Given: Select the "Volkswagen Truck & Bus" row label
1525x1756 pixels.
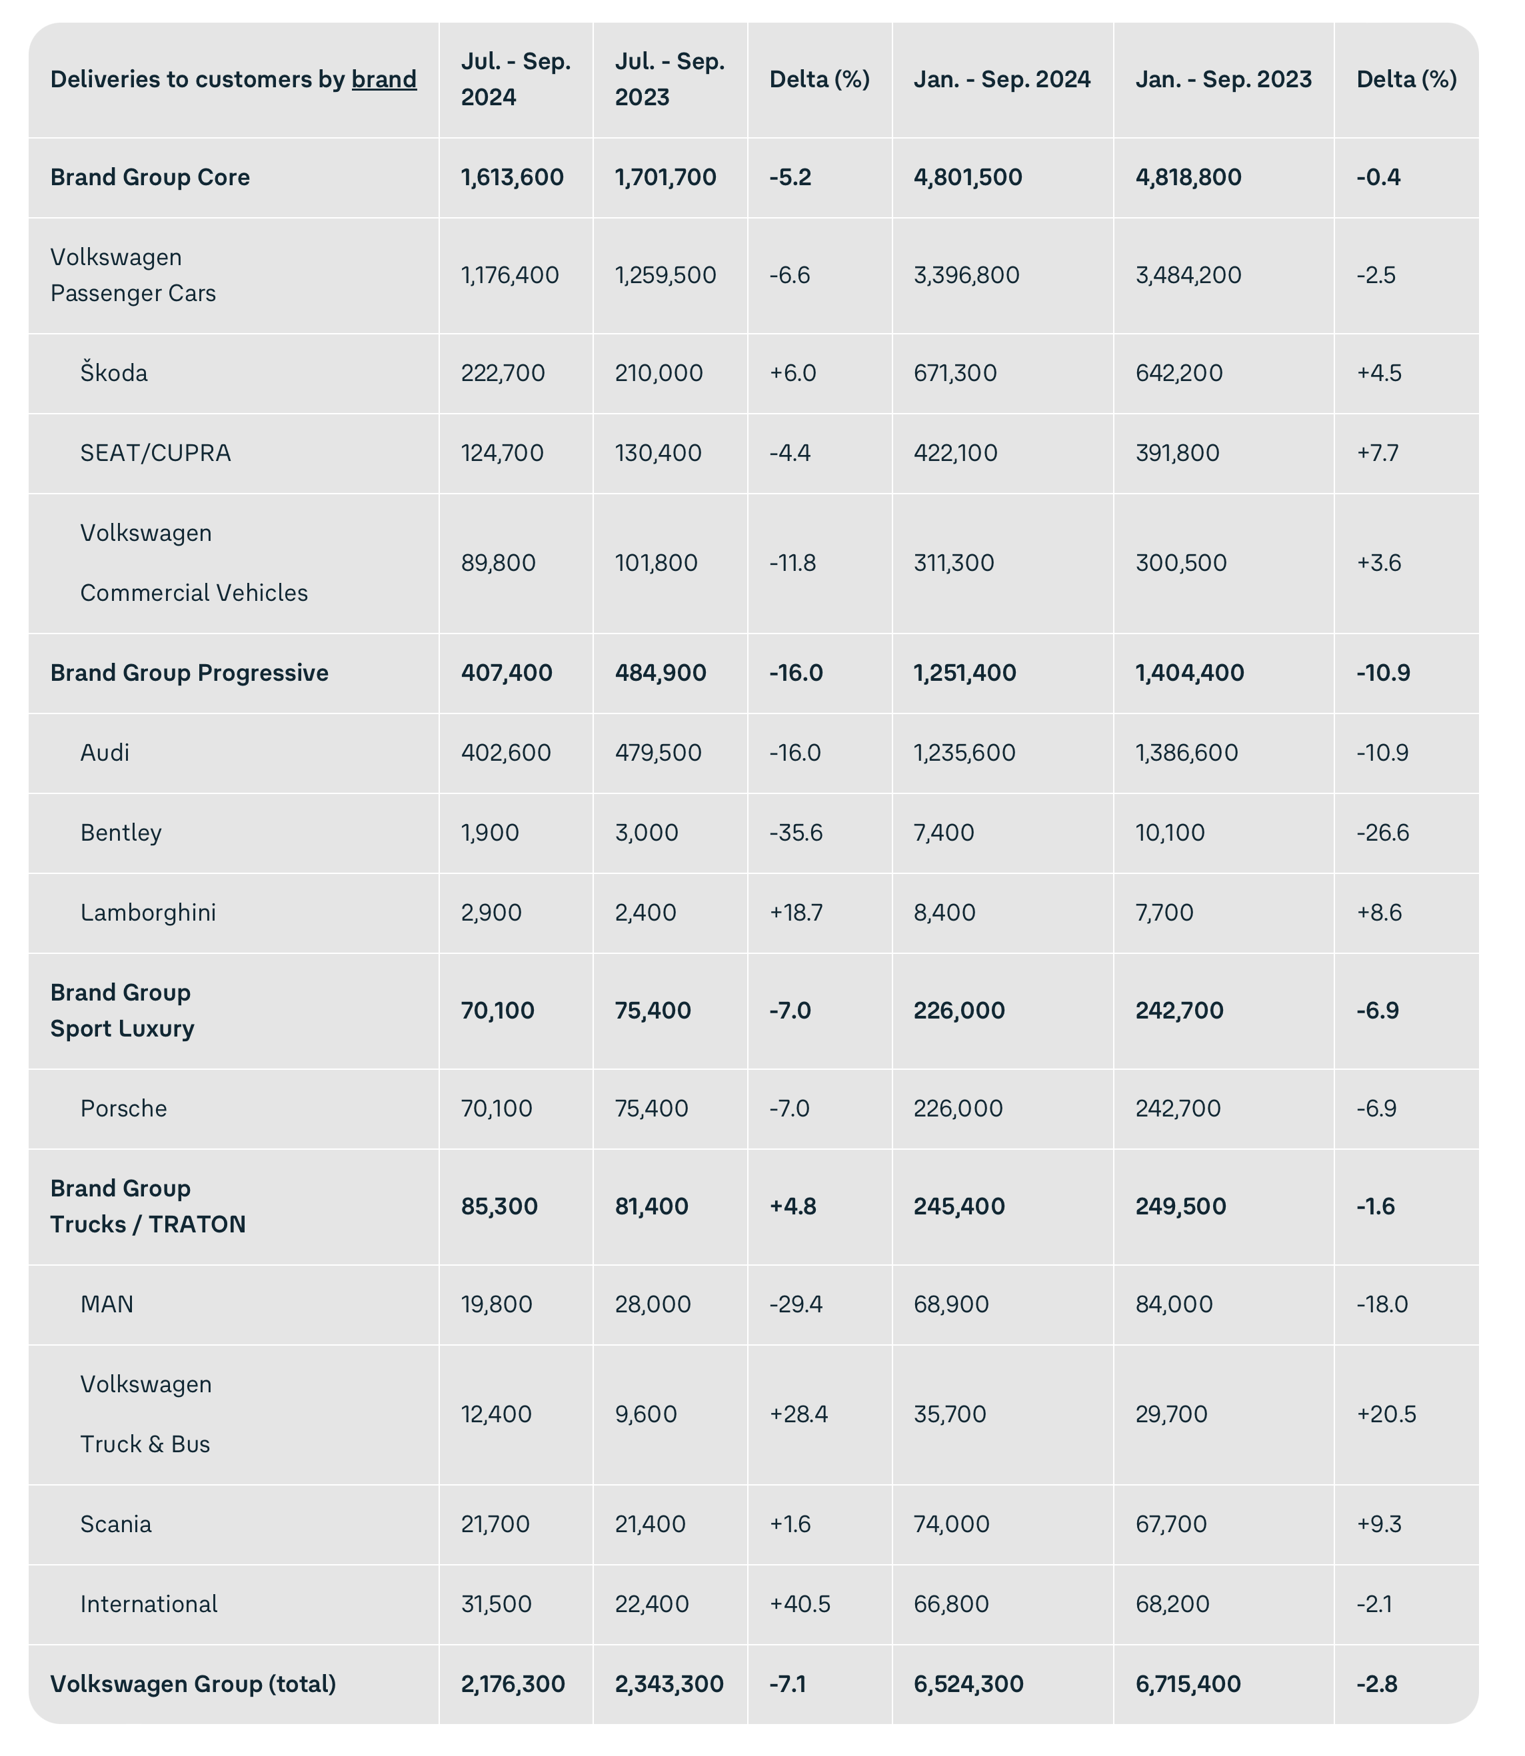Looking at the screenshot, I should pyautogui.click(x=145, y=1414).
